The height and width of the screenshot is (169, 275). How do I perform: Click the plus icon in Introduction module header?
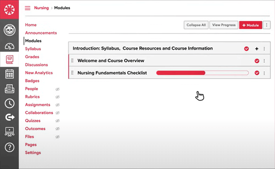[x=257, y=49]
